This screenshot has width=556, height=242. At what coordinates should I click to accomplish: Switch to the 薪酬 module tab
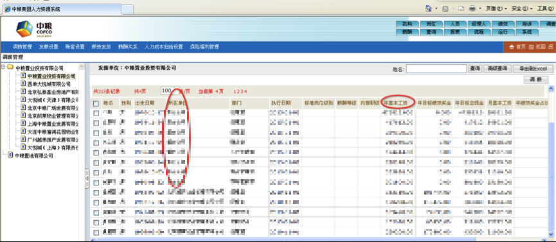click(407, 32)
